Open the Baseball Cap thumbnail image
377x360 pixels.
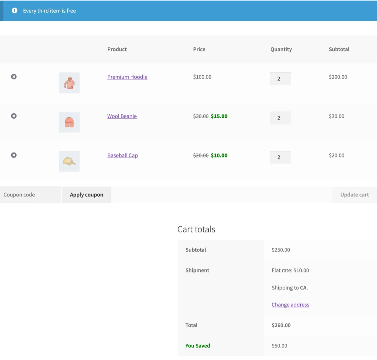(x=69, y=161)
